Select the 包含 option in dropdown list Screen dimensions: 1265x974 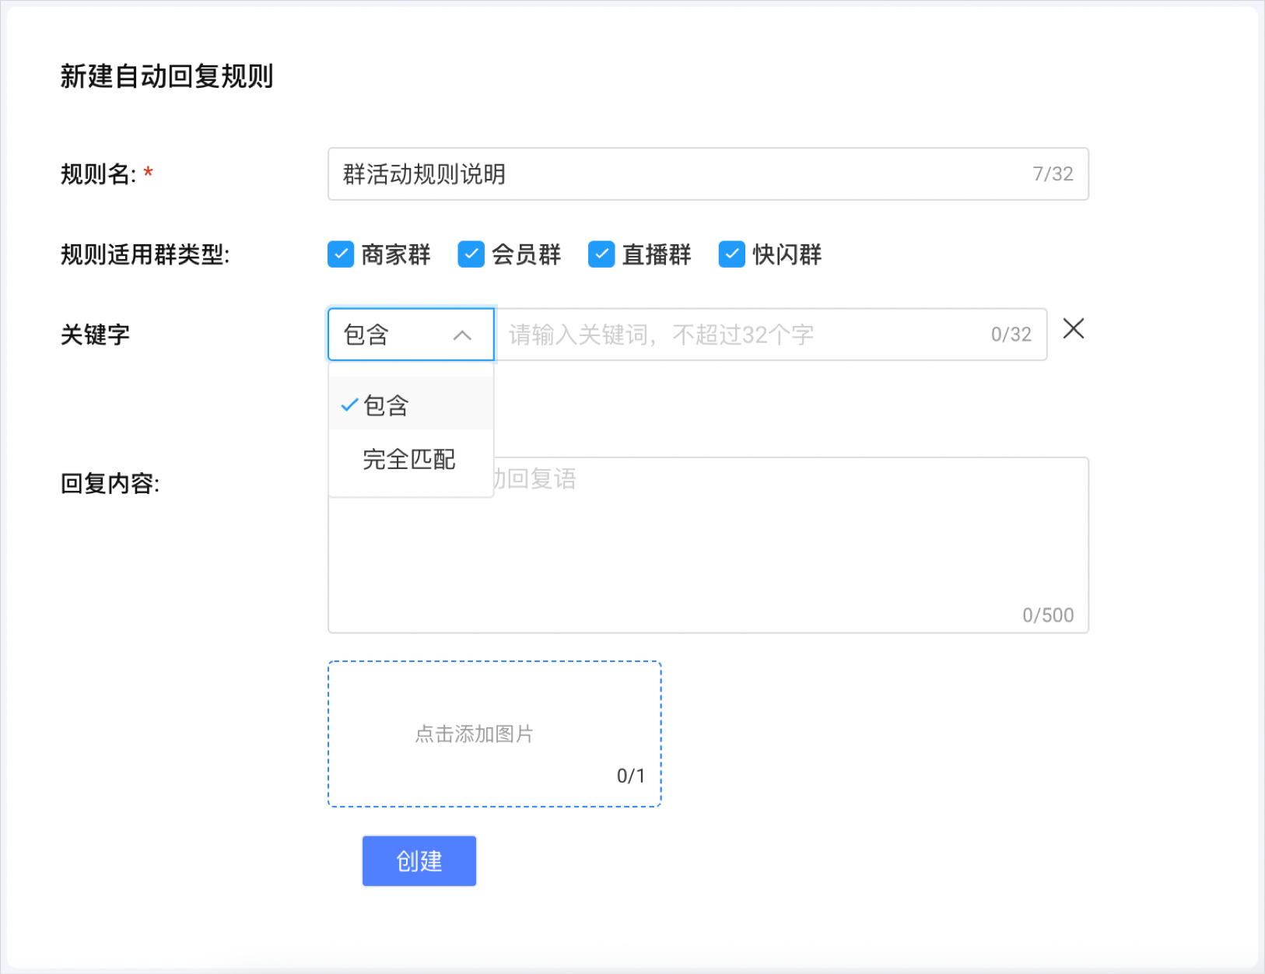411,405
